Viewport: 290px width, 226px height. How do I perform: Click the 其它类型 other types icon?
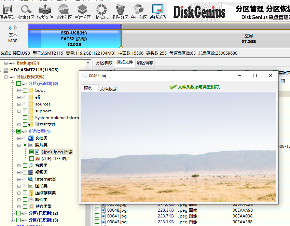[31, 207]
